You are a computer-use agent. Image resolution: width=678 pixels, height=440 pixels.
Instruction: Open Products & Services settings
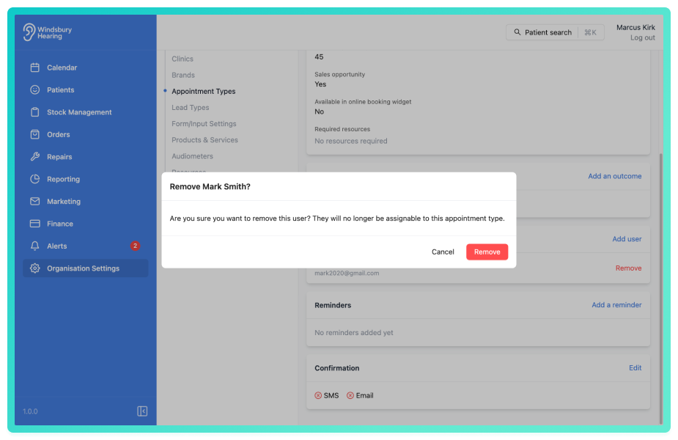204,140
